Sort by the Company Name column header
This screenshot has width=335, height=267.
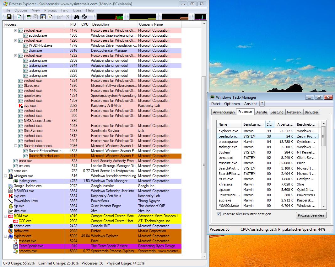[x=159, y=24]
